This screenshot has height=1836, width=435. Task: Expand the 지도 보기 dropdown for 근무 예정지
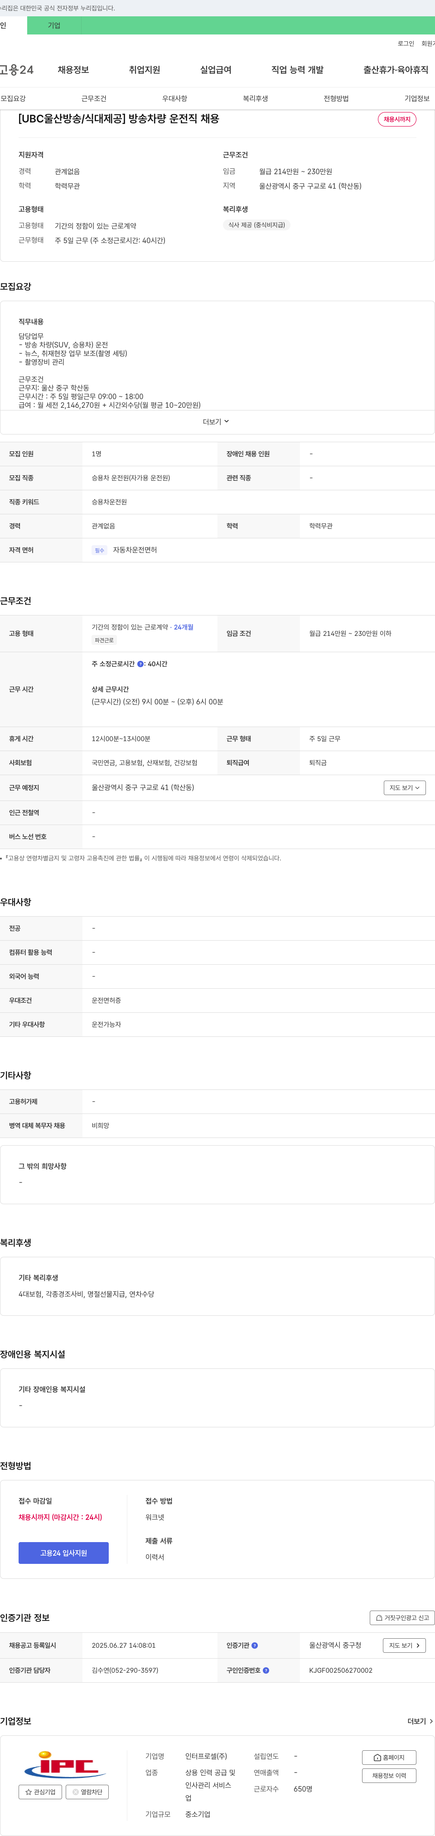click(404, 787)
